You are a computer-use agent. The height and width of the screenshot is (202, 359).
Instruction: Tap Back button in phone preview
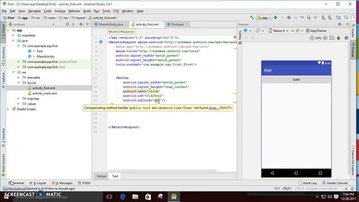pyautogui.click(x=272, y=173)
